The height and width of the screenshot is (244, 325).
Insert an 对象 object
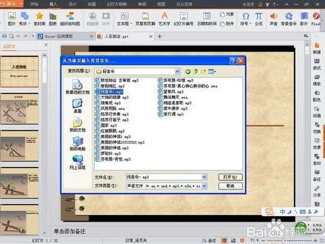tap(227, 14)
